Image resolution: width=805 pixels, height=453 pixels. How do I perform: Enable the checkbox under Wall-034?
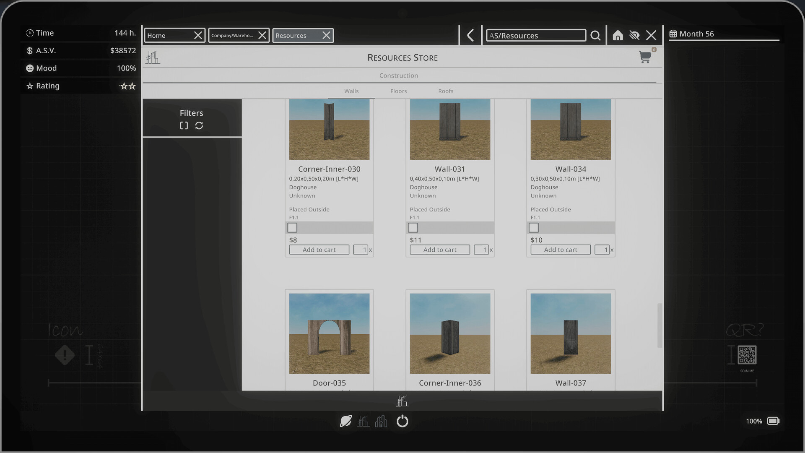[x=534, y=227]
